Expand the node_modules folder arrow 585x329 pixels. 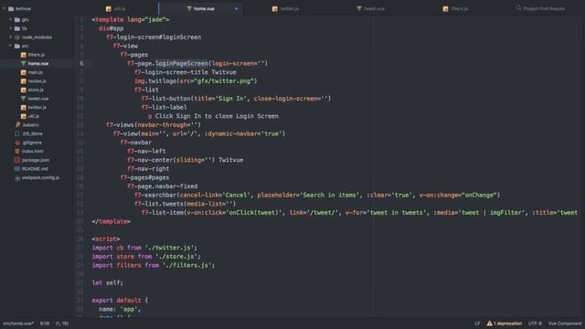(10, 37)
